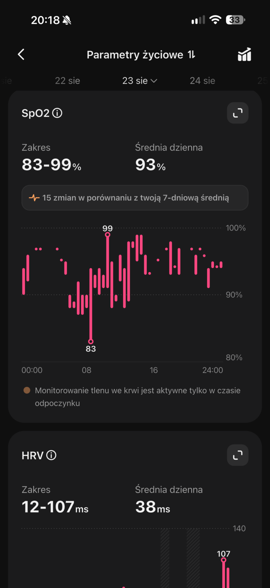Go back using the left chevron arrow
This screenshot has height=588, width=270.
pos(21,54)
